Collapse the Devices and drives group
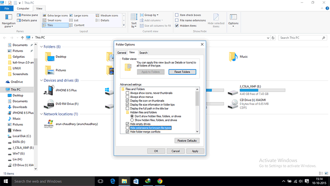This screenshot has height=186, width=330. tap(41, 80)
